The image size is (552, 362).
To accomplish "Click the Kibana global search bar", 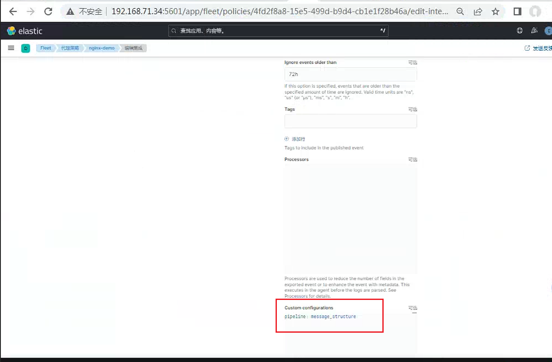I will point(278,31).
